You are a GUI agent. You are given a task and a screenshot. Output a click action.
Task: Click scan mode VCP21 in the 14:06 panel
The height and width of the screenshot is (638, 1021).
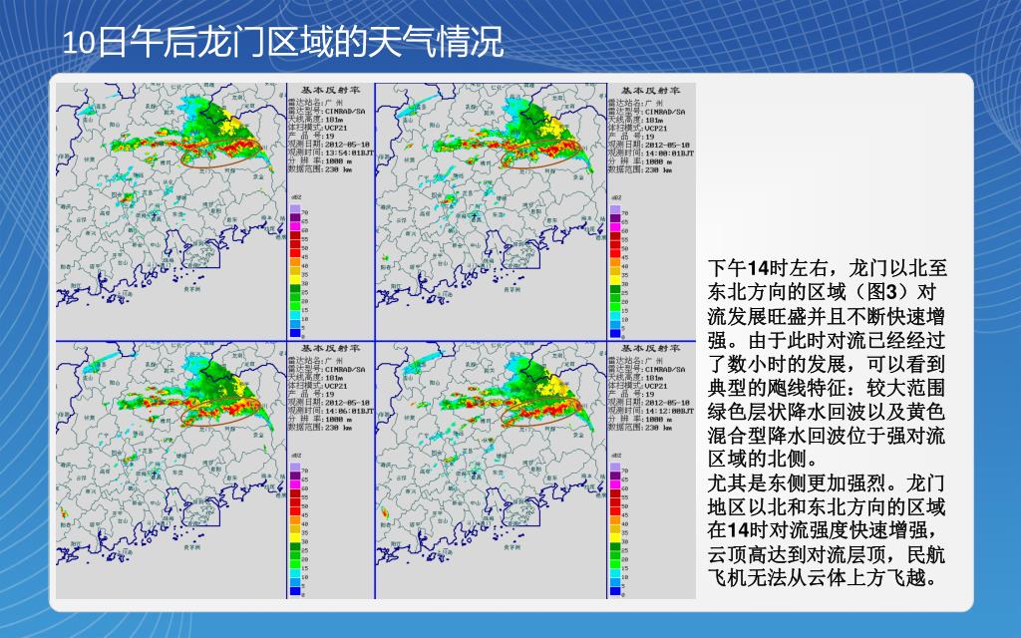point(337,386)
